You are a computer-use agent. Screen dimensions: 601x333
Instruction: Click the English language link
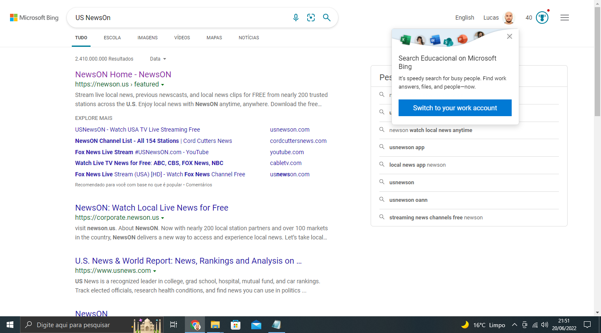click(x=465, y=18)
